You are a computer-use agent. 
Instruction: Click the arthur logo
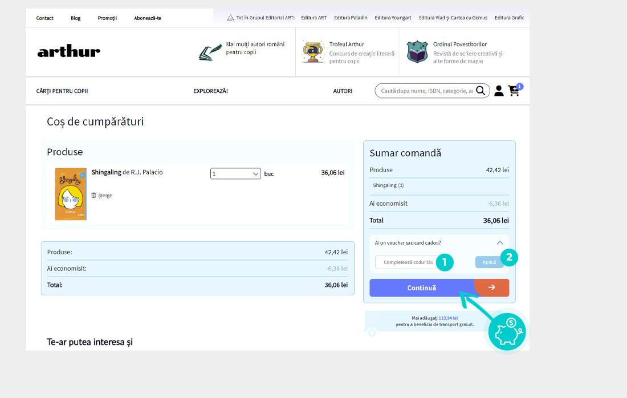coord(68,52)
